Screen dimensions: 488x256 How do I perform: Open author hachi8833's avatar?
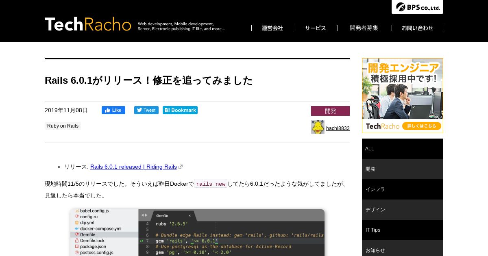(318, 127)
